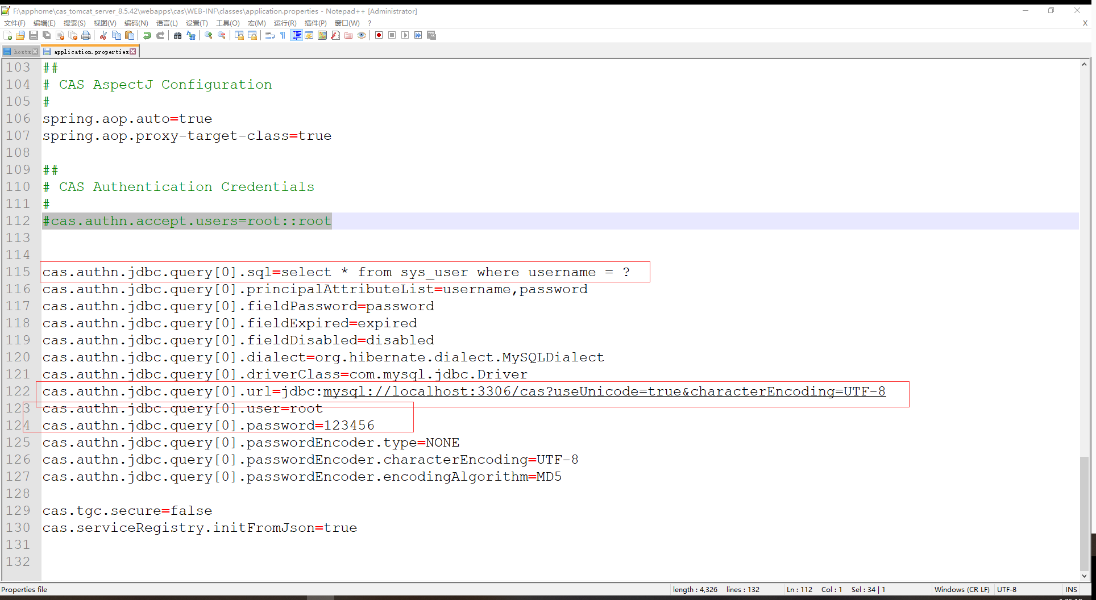Open the 编辑(E) menu
The image size is (1096, 600).
click(x=44, y=23)
